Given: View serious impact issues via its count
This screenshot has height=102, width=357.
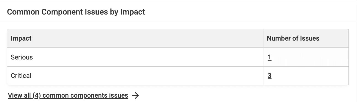Looking at the screenshot, I should coord(269,57).
